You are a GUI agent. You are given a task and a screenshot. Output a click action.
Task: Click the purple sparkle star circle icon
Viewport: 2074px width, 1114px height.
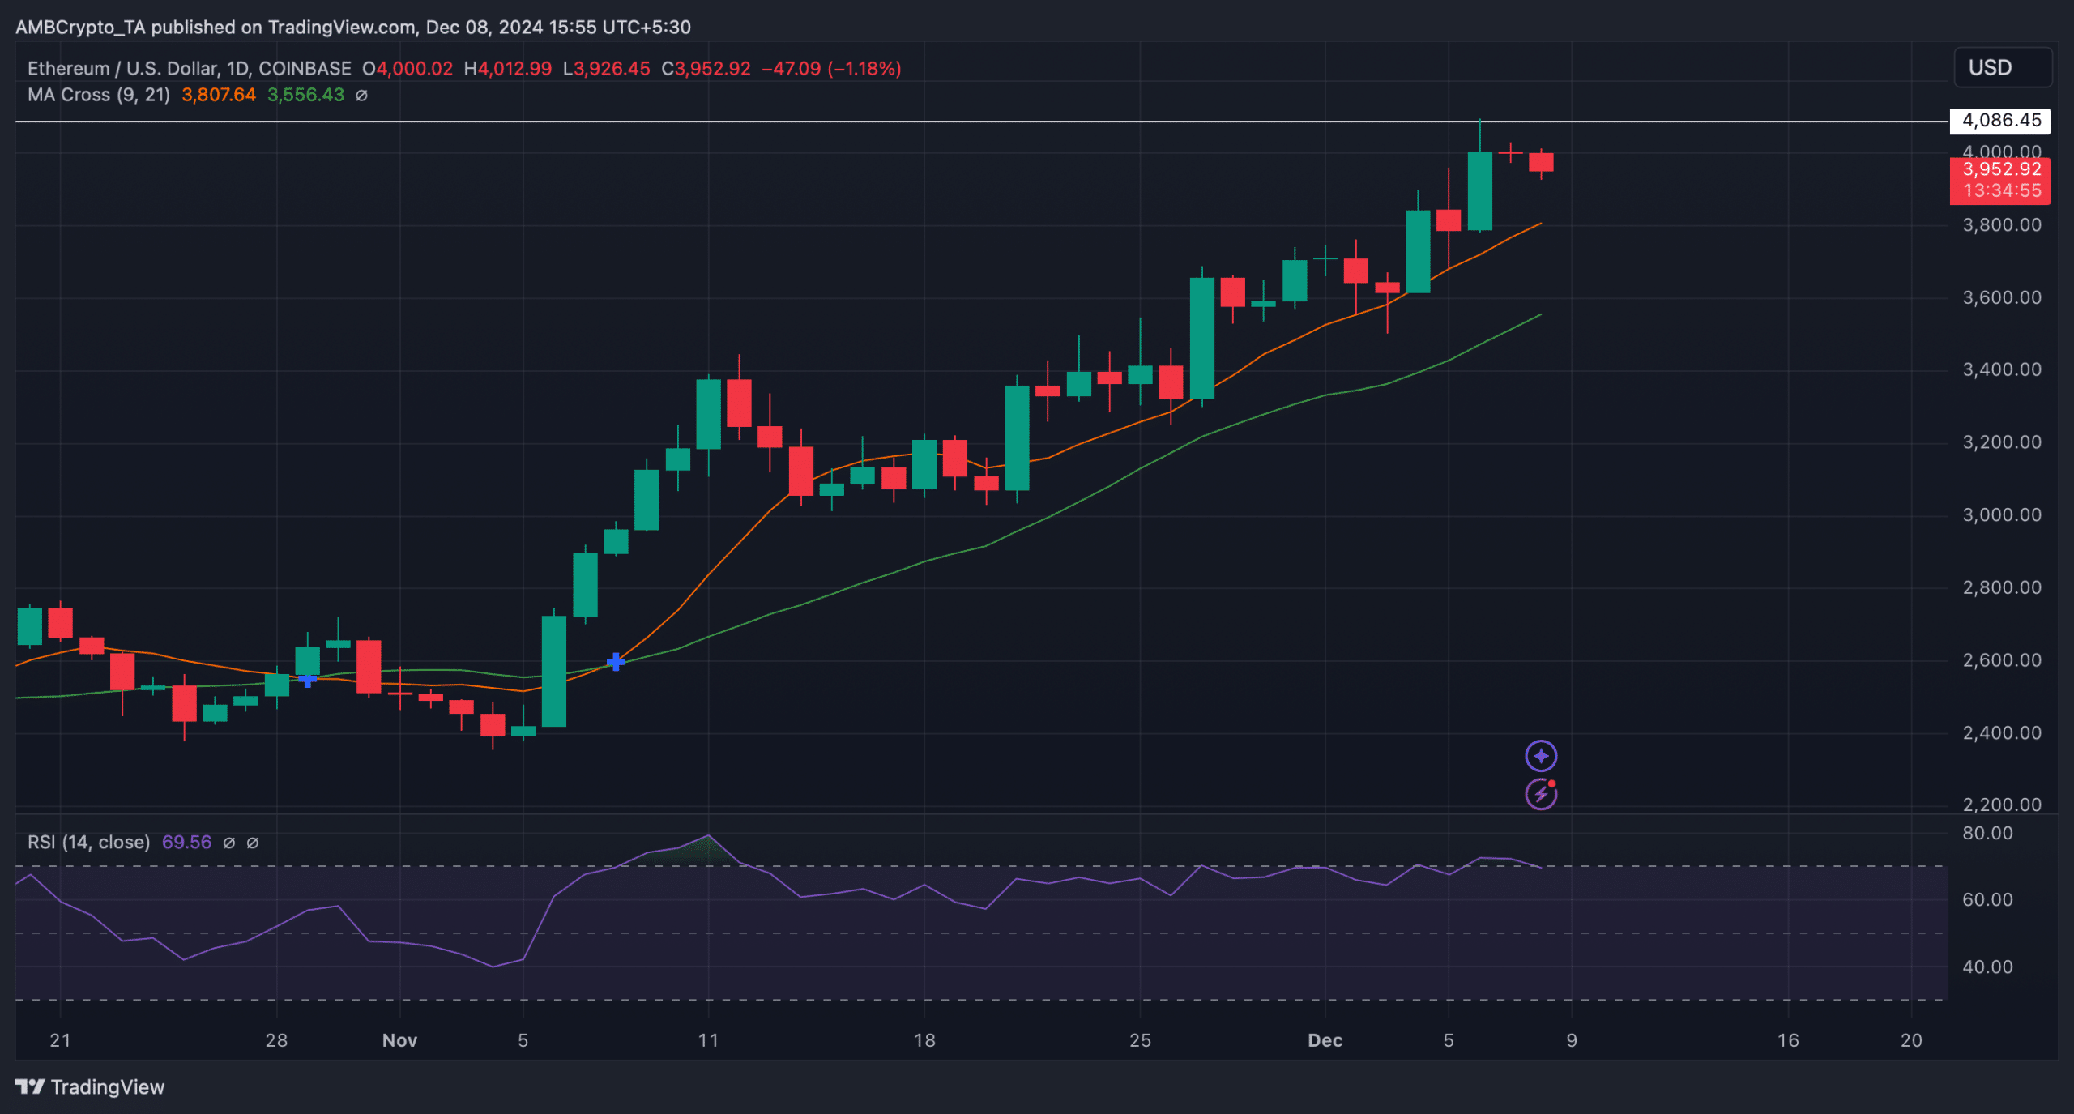[x=1540, y=756]
